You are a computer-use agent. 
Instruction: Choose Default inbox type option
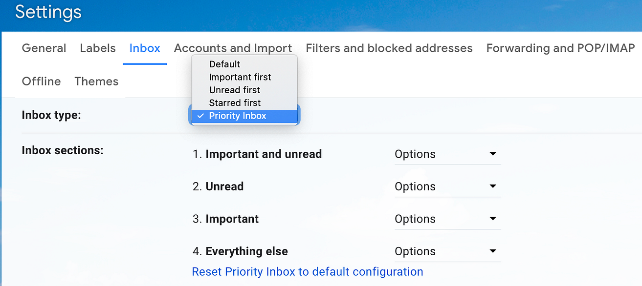coord(224,64)
